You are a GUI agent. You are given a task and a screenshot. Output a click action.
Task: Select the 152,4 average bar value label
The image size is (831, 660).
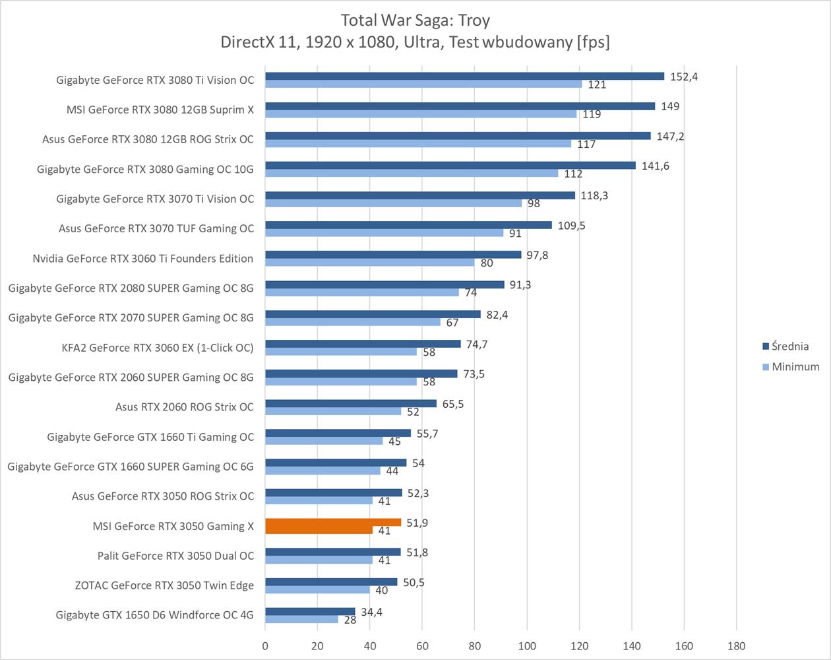(x=683, y=77)
